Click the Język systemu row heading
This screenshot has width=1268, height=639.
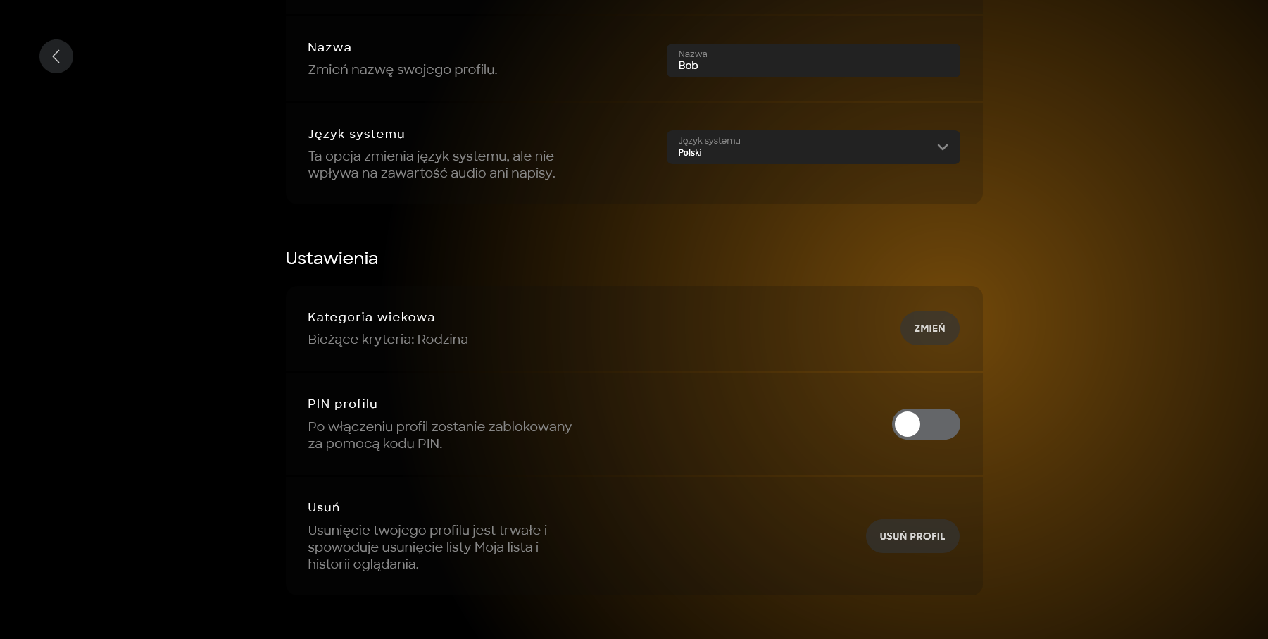[356, 134]
